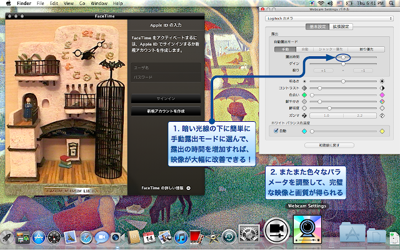Open the Documents folder in the Dock
Image resolution: width=400 pixels, height=250 pixels.
pyautogui.click(x=376, y=235)
